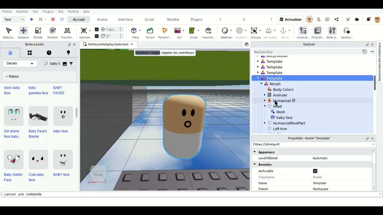The width and height of the screenshot is (383, 215).
Task: Collapse the Données properties section
Action: coord(255,165)
